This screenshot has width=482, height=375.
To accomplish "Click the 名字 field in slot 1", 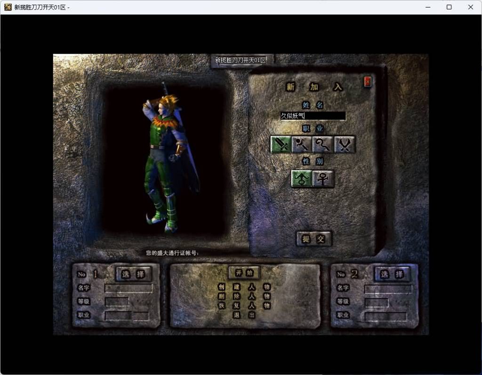I will (128, 288).
